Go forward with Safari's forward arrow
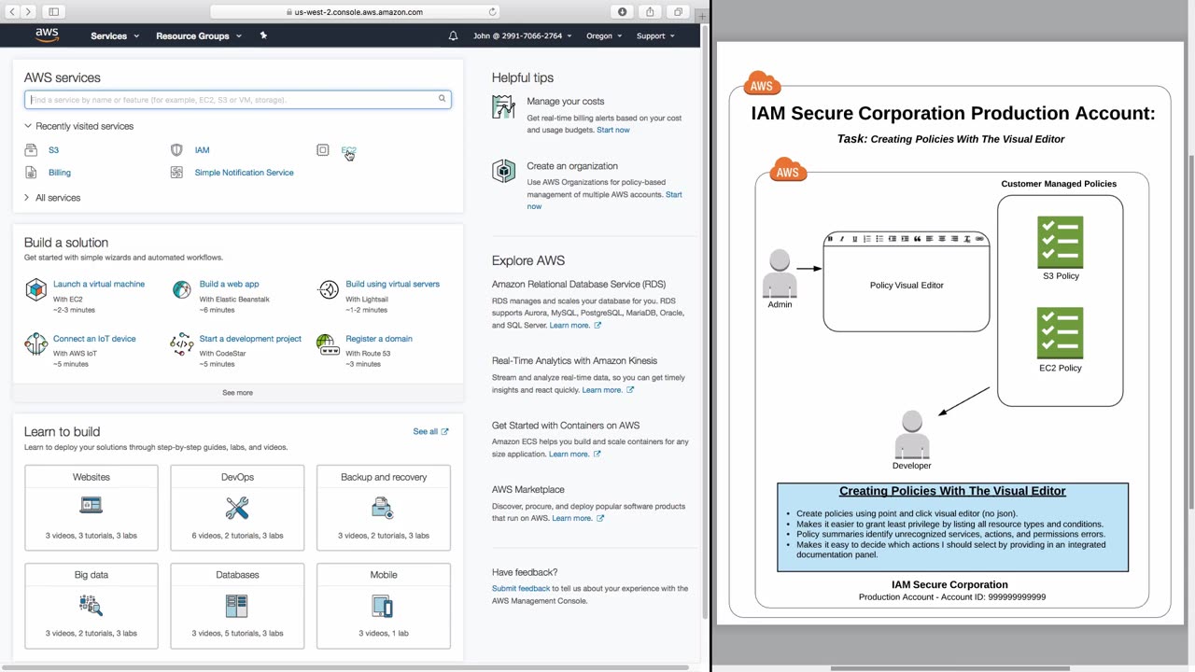This screenshot has height=672, width=1195. [x=28, y=12]
